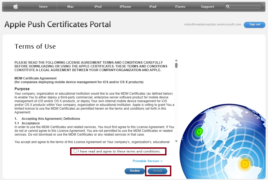Focus the search field in navigation bar
This screenshot has width=268, height=180.
point(243,6)
